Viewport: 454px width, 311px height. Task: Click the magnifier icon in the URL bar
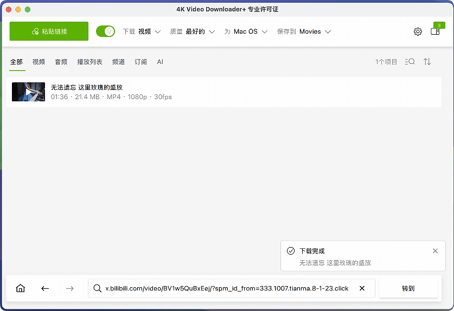[97, 288]
